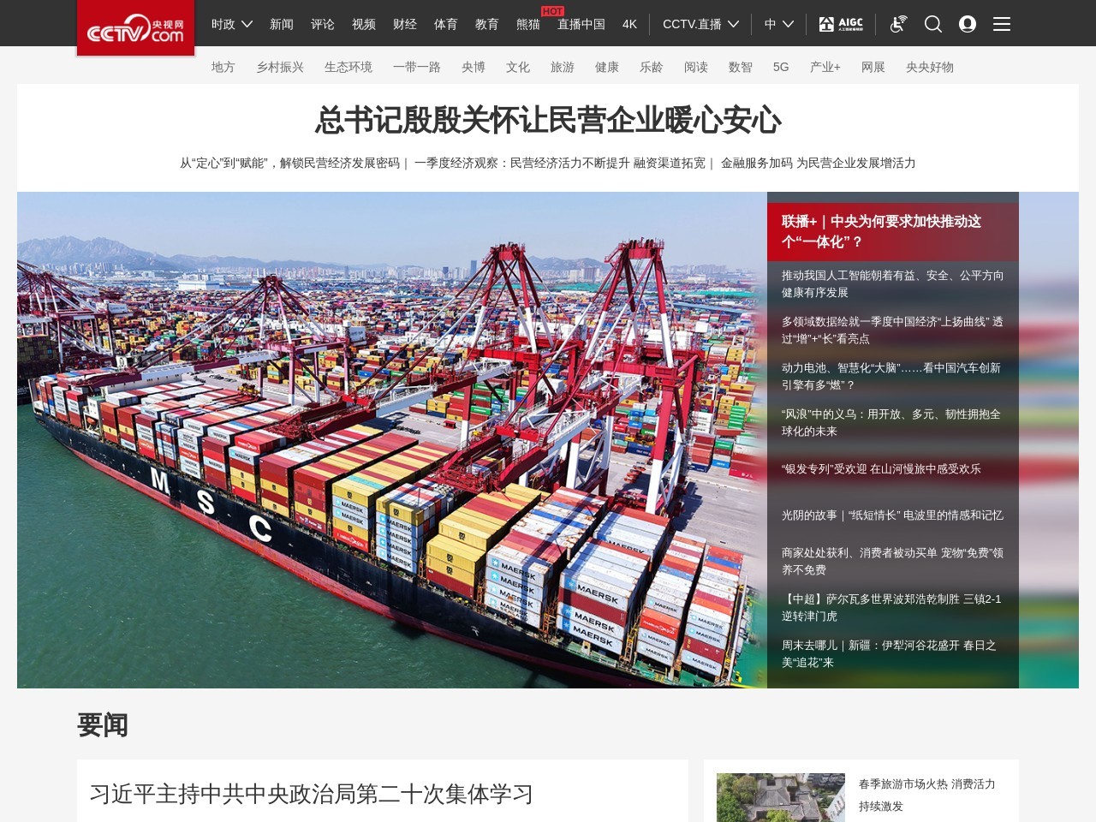Open 央央好物 in the sub-navigation
1096x822 pixels.
tap(929, 67)
